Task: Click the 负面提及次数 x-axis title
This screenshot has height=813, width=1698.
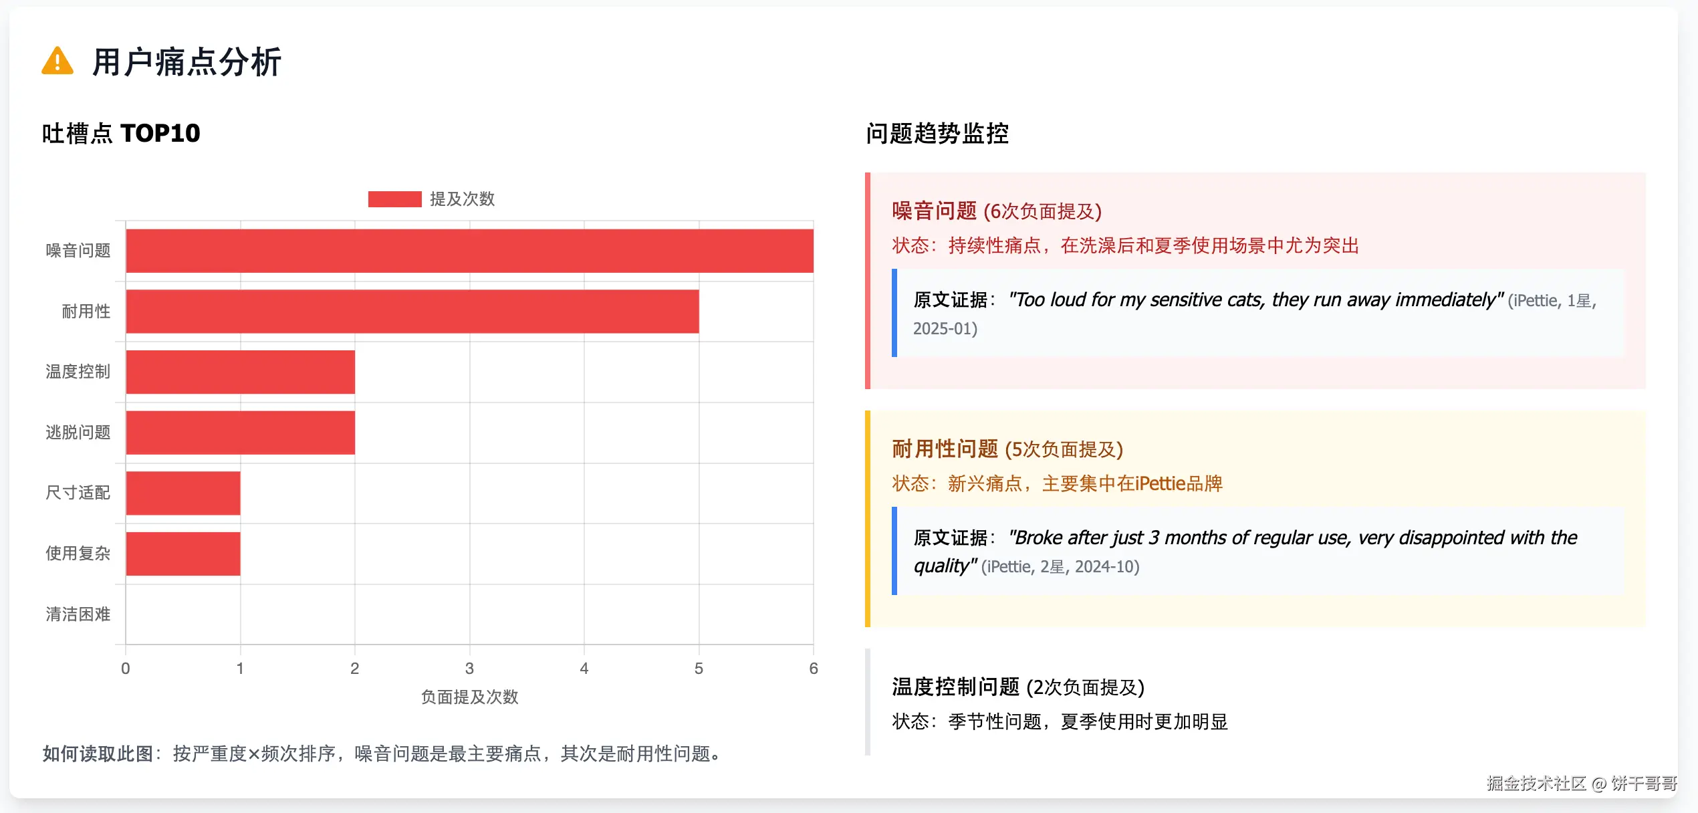Action: [x=469, y=697]
